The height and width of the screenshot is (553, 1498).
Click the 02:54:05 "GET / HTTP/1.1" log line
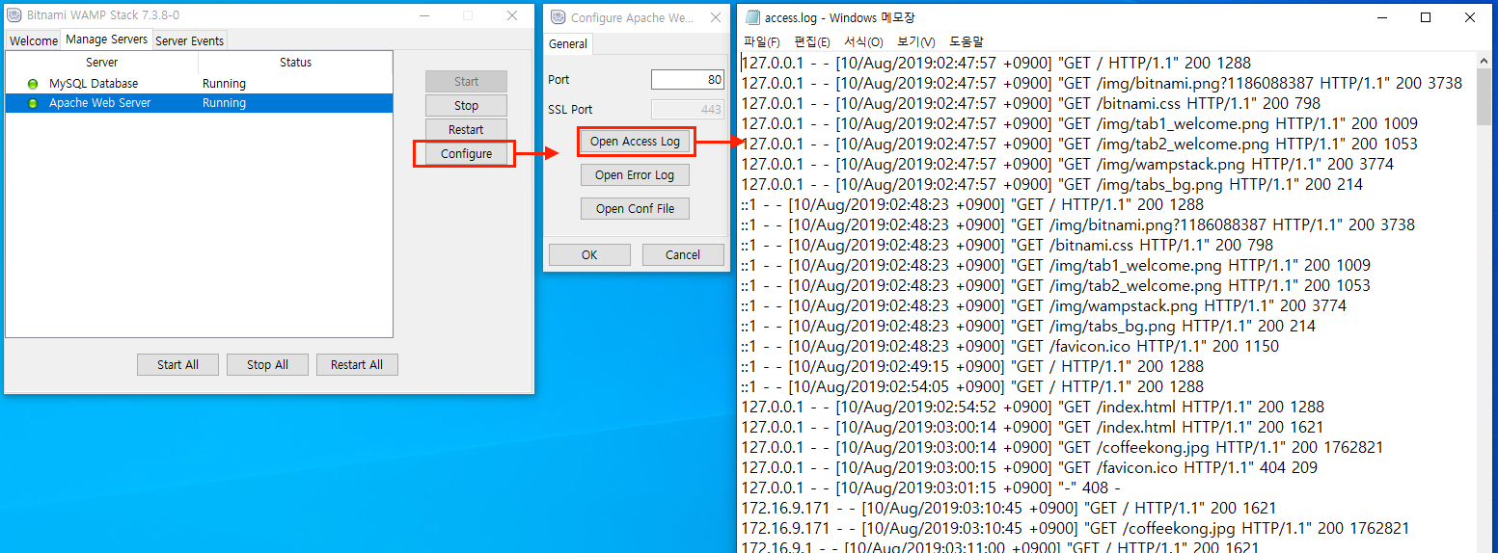coord(972,386)
